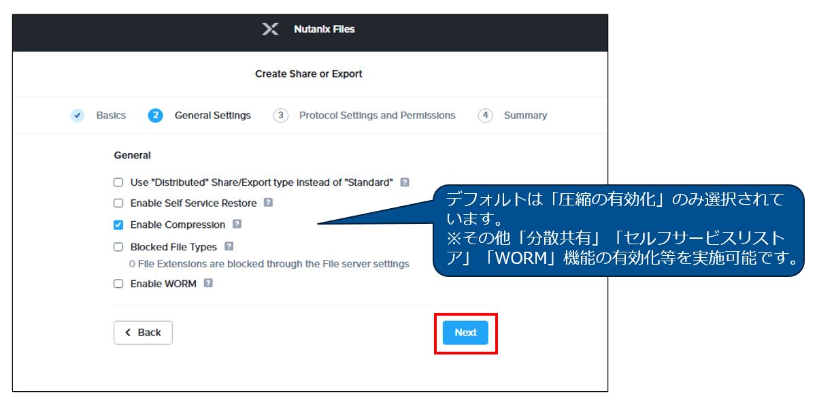817x398 pixels.
Task: Click step 3 number badge
Action: (280, 115)
